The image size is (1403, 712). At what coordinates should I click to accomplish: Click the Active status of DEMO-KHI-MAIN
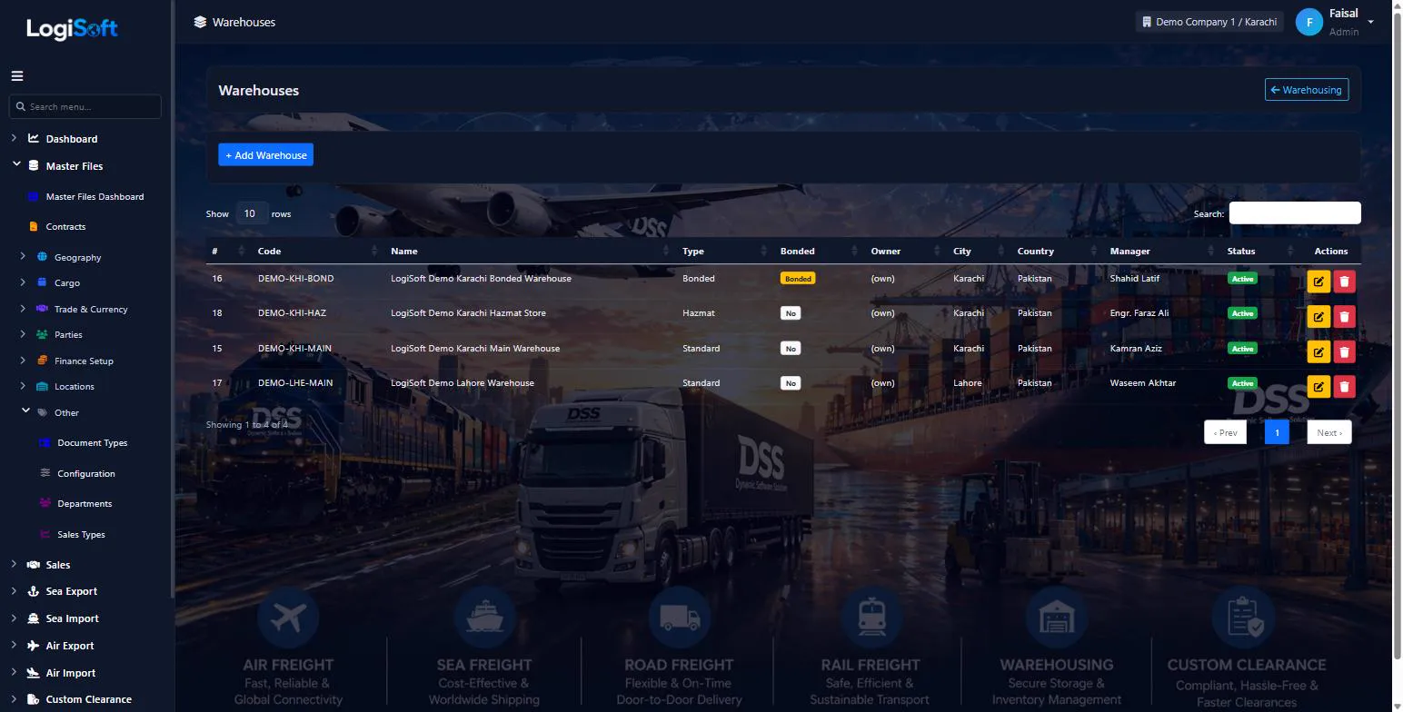pyautogui.click(x=1242, y=349)
